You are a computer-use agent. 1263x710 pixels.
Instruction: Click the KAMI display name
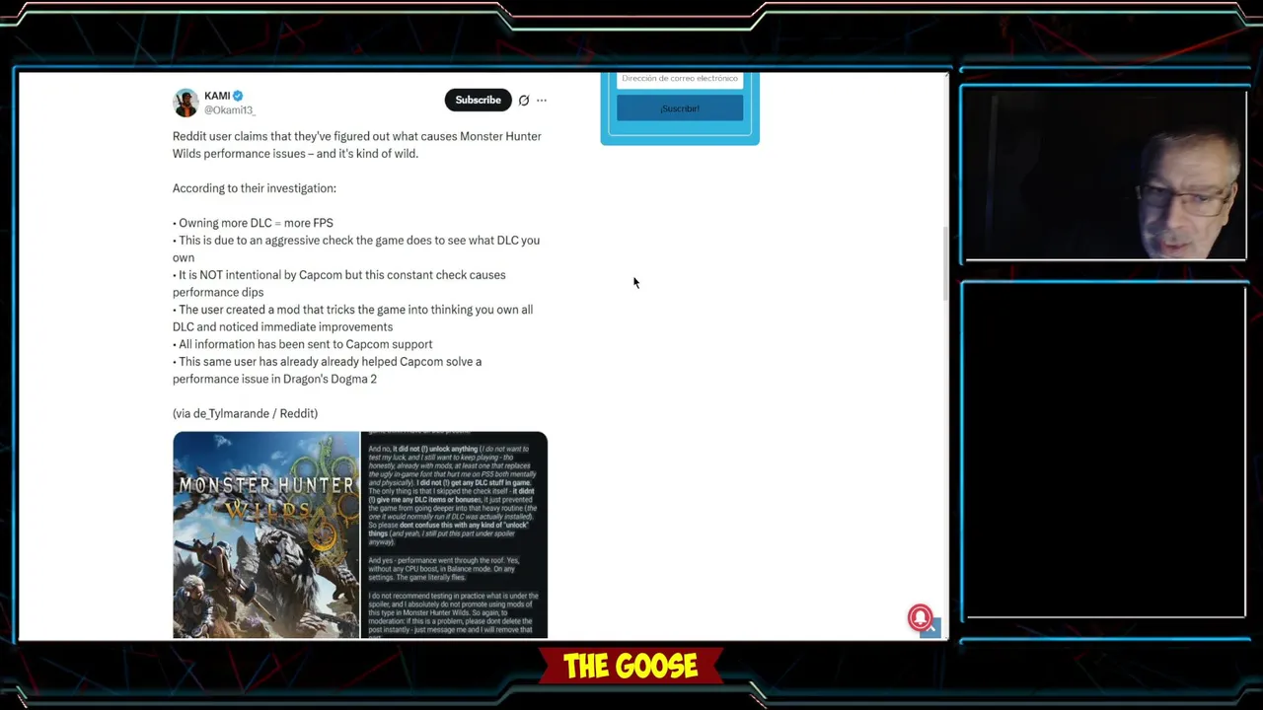pos(217,96)
